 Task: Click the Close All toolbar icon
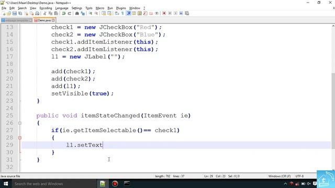pos(31,14)
